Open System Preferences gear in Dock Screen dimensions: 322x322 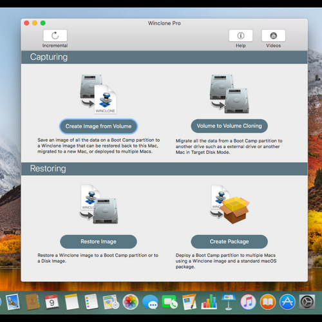(x=307, y=302)
